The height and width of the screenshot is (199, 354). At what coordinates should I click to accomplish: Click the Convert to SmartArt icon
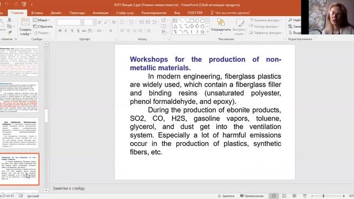click(164, 33)
